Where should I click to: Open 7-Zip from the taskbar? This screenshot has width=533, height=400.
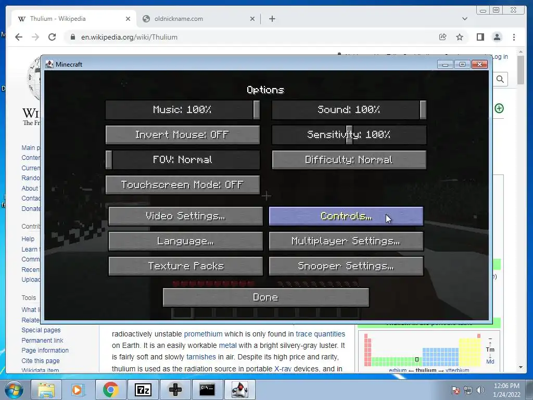143,390
